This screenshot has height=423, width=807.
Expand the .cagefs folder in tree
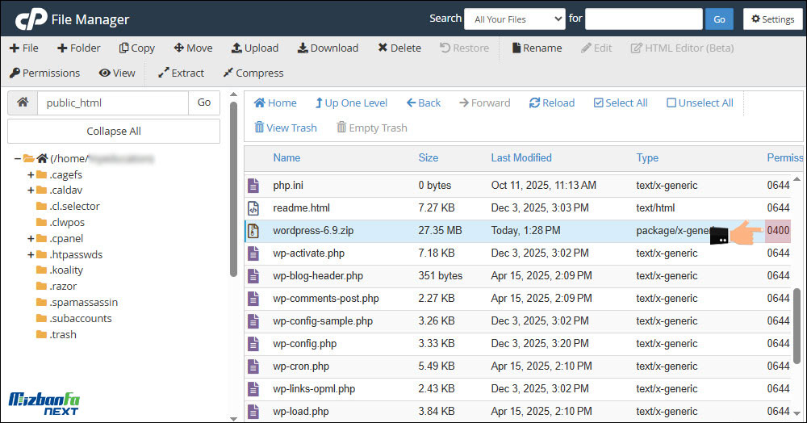click(x=31, y=174)
